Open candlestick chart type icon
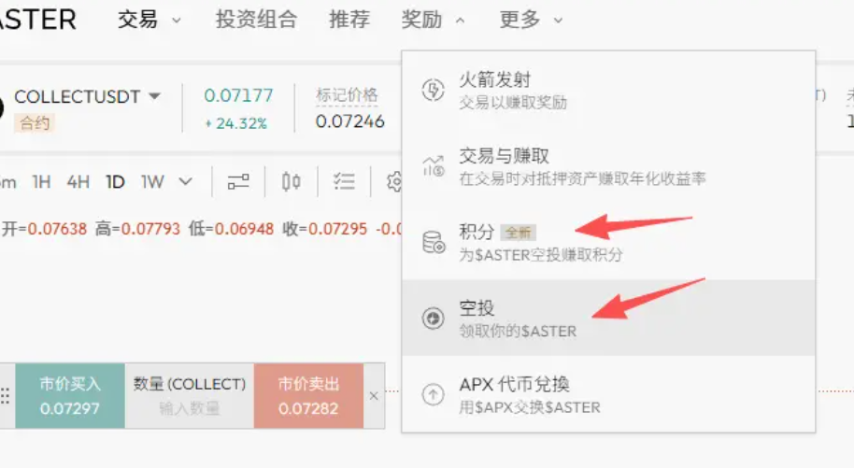 coord(291,181)
